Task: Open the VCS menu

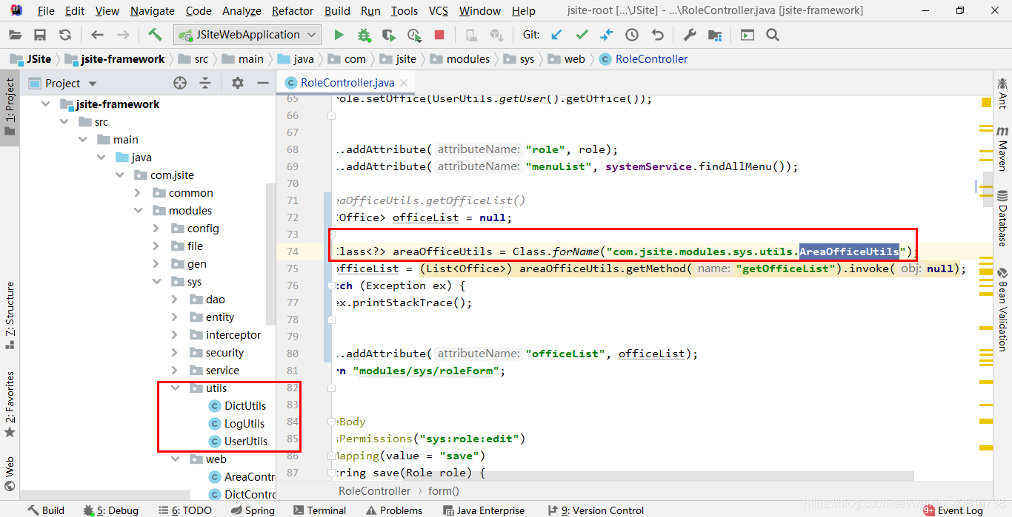Action: pos(439,11)
